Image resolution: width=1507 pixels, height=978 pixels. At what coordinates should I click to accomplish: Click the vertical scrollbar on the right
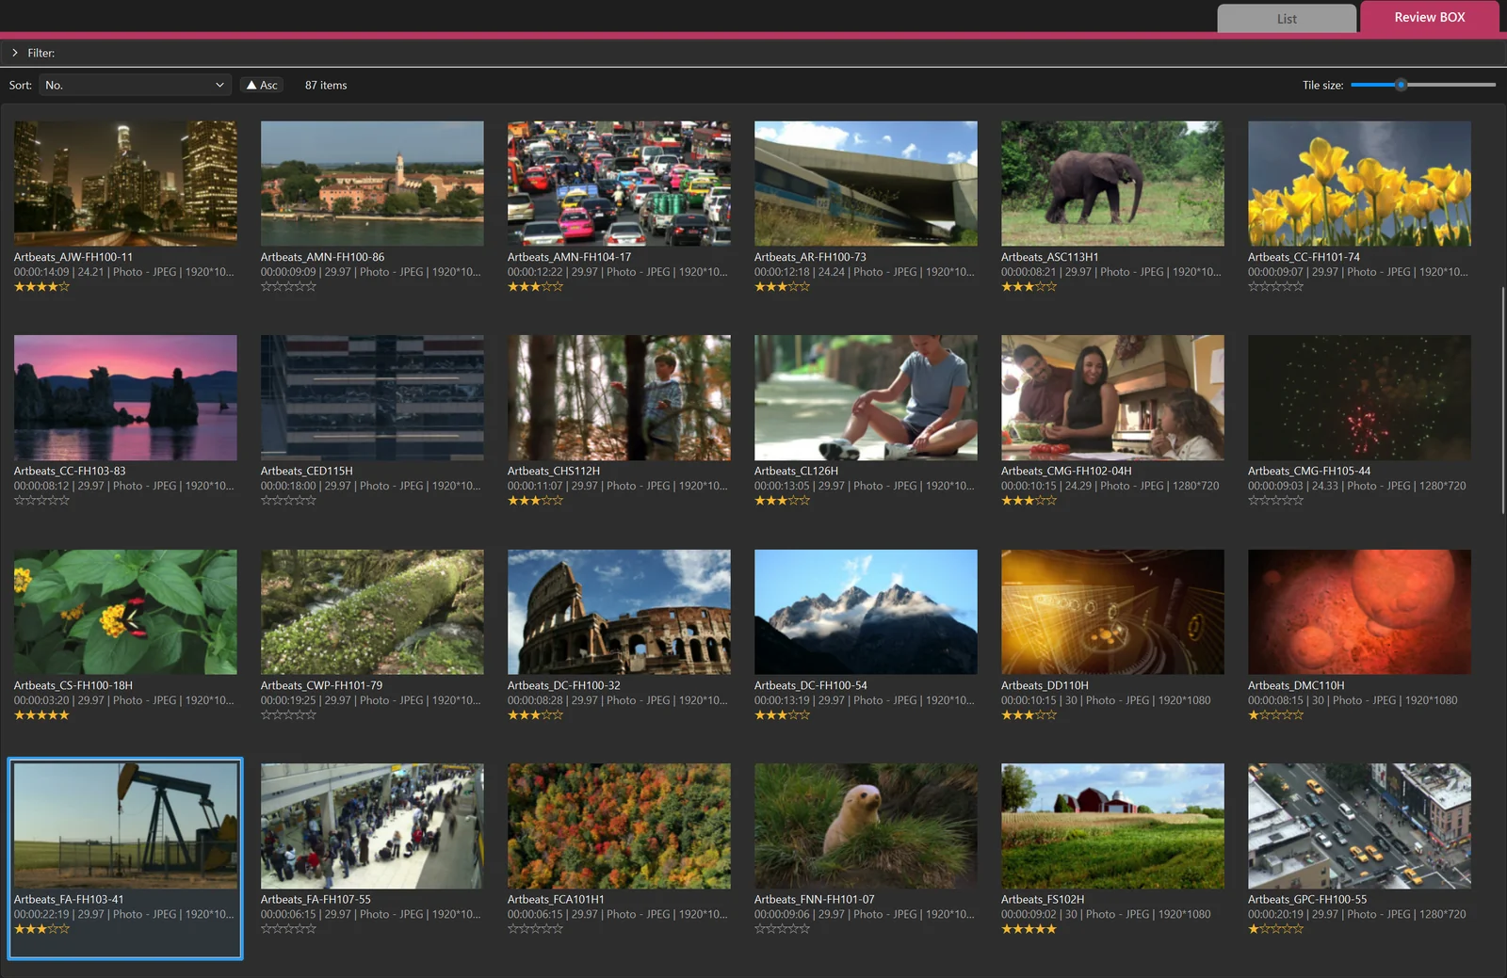click(1503, 400)
